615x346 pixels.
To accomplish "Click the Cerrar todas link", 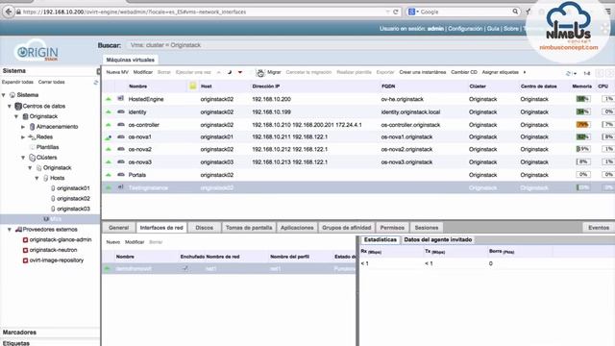I will click(x=51, y=82).
